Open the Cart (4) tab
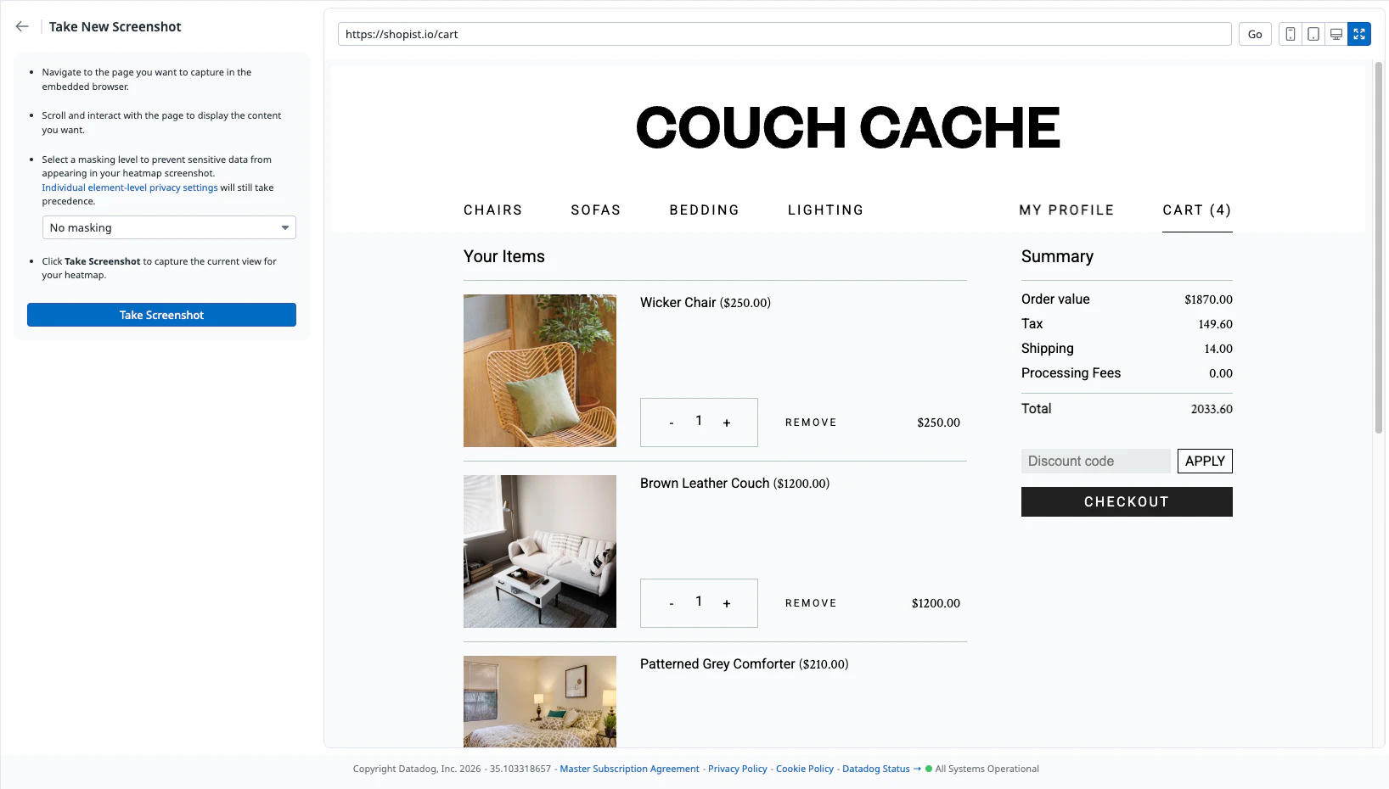1389x789 pixels. point(1196,210)
